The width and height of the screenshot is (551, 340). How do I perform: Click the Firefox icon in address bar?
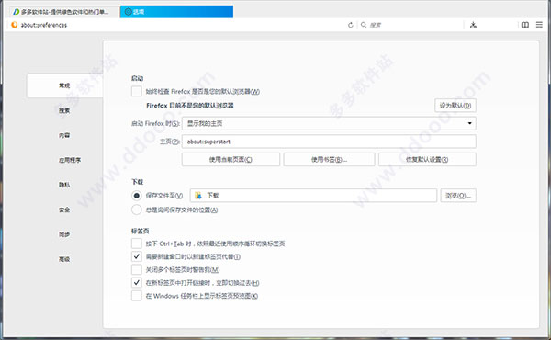(15, 25)
